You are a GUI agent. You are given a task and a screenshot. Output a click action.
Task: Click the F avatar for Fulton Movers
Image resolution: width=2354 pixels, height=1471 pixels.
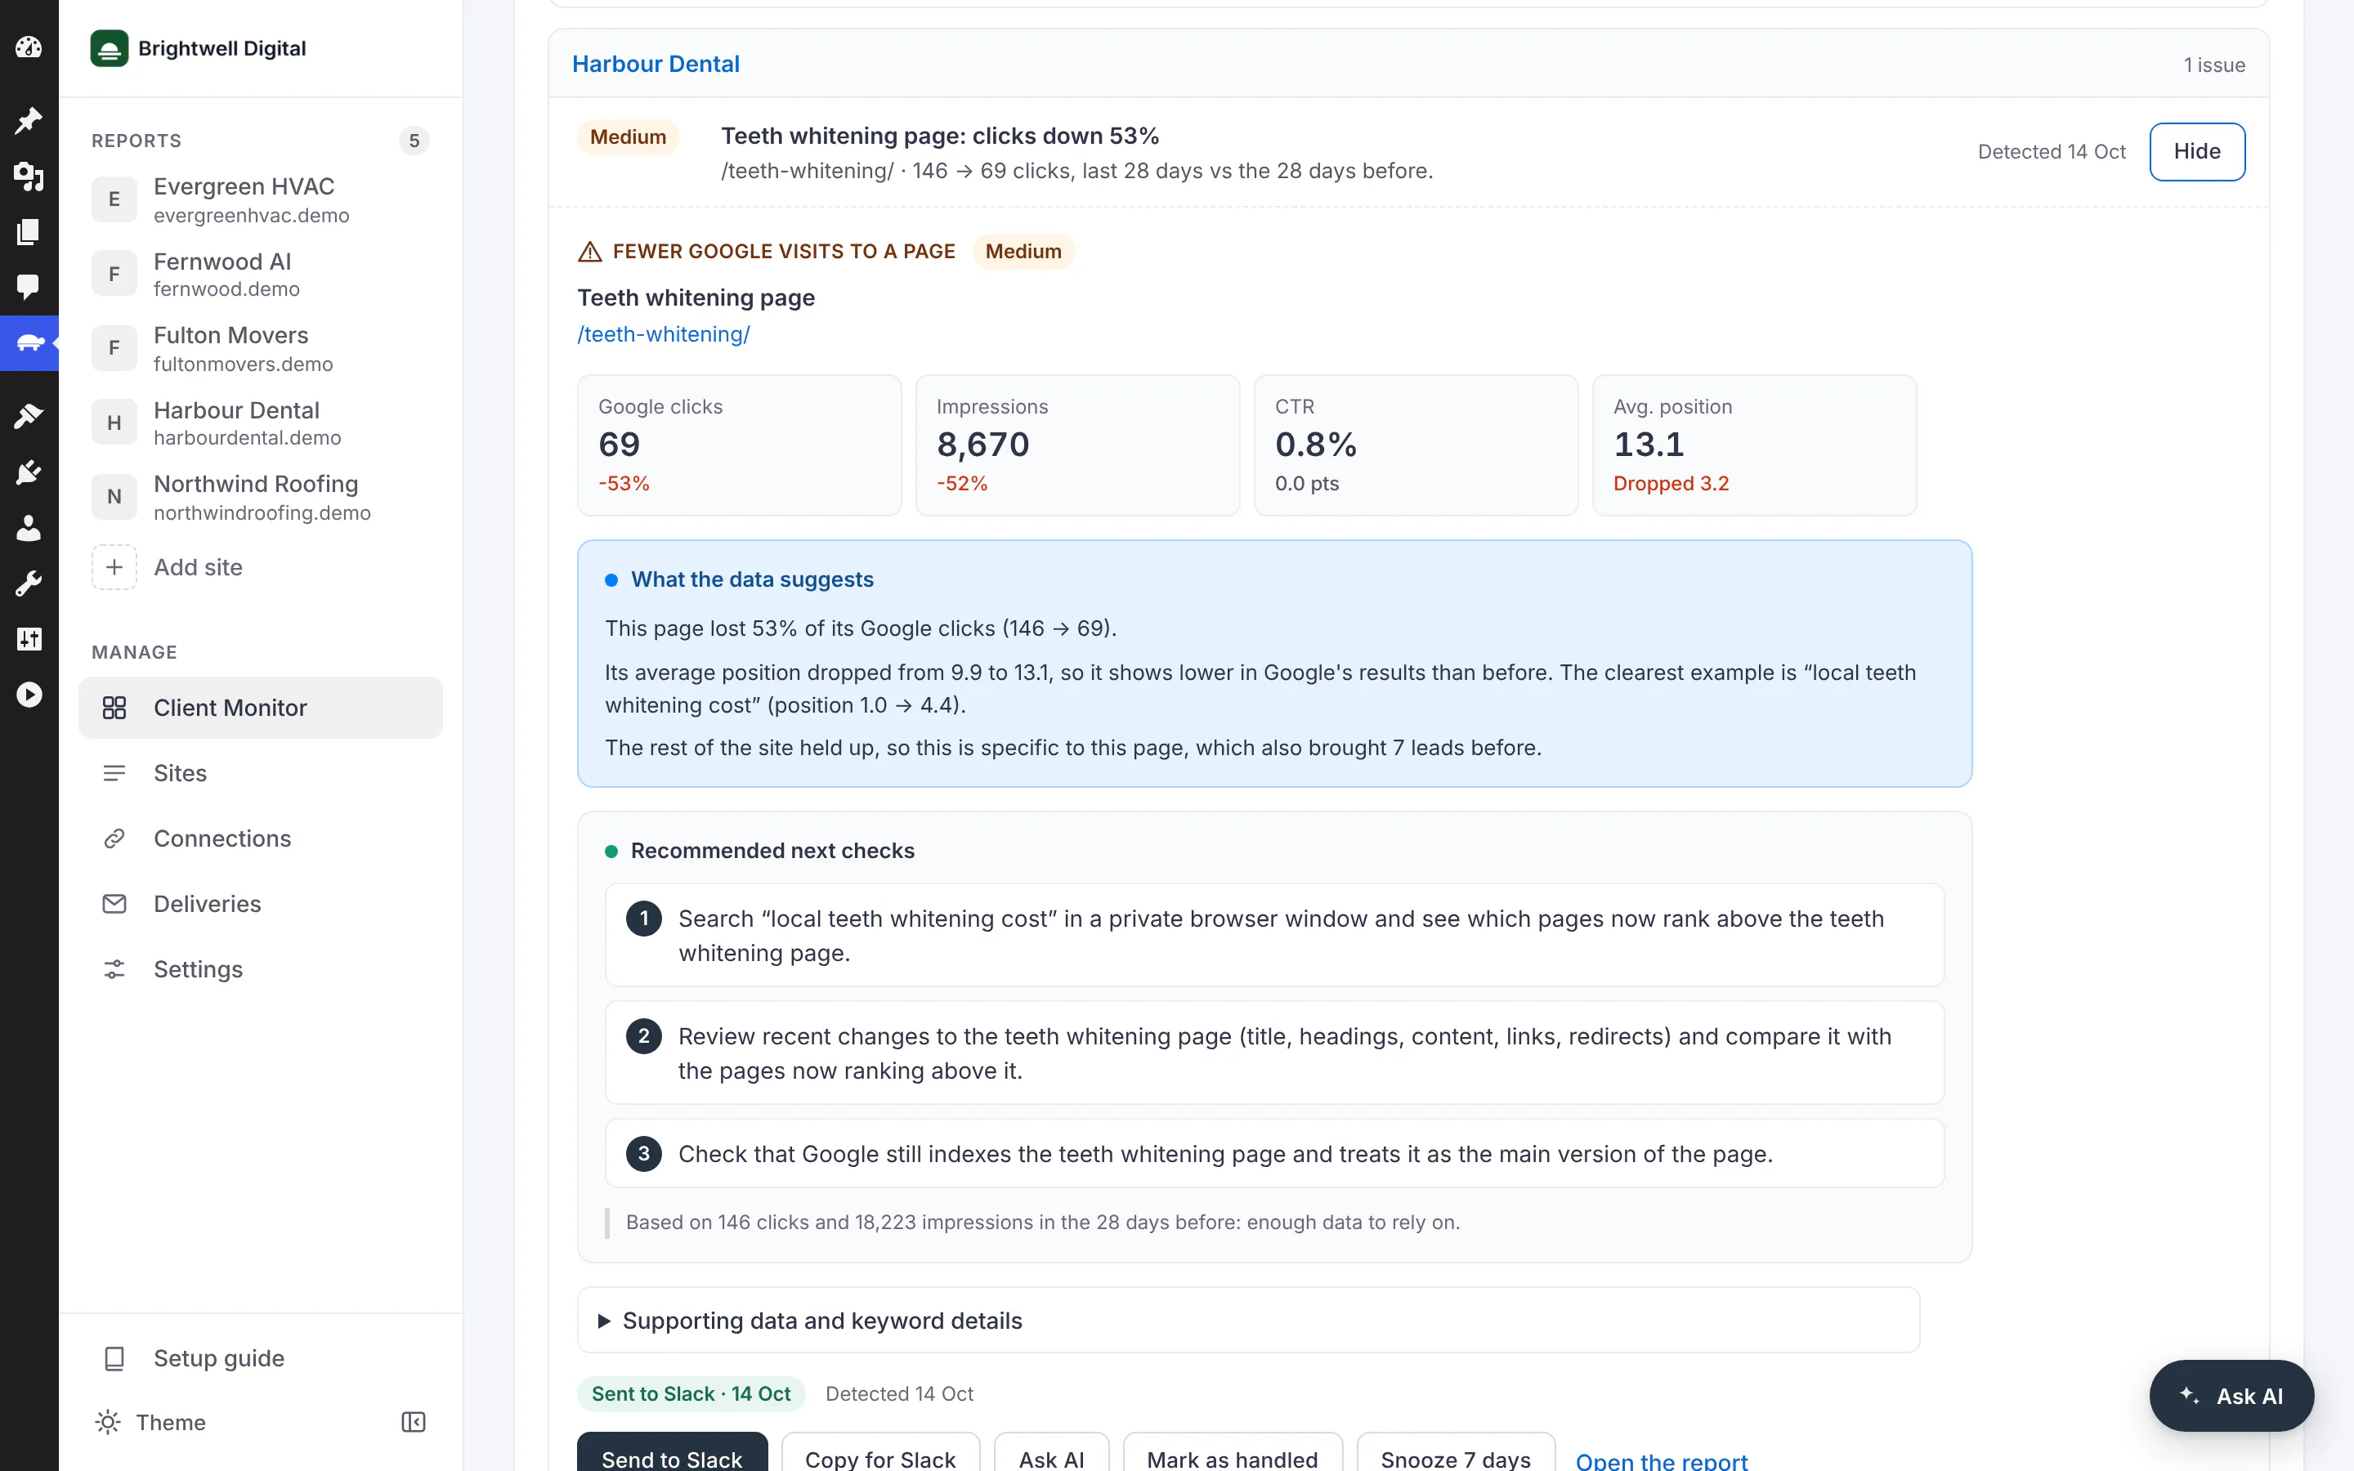pos(114,348)
